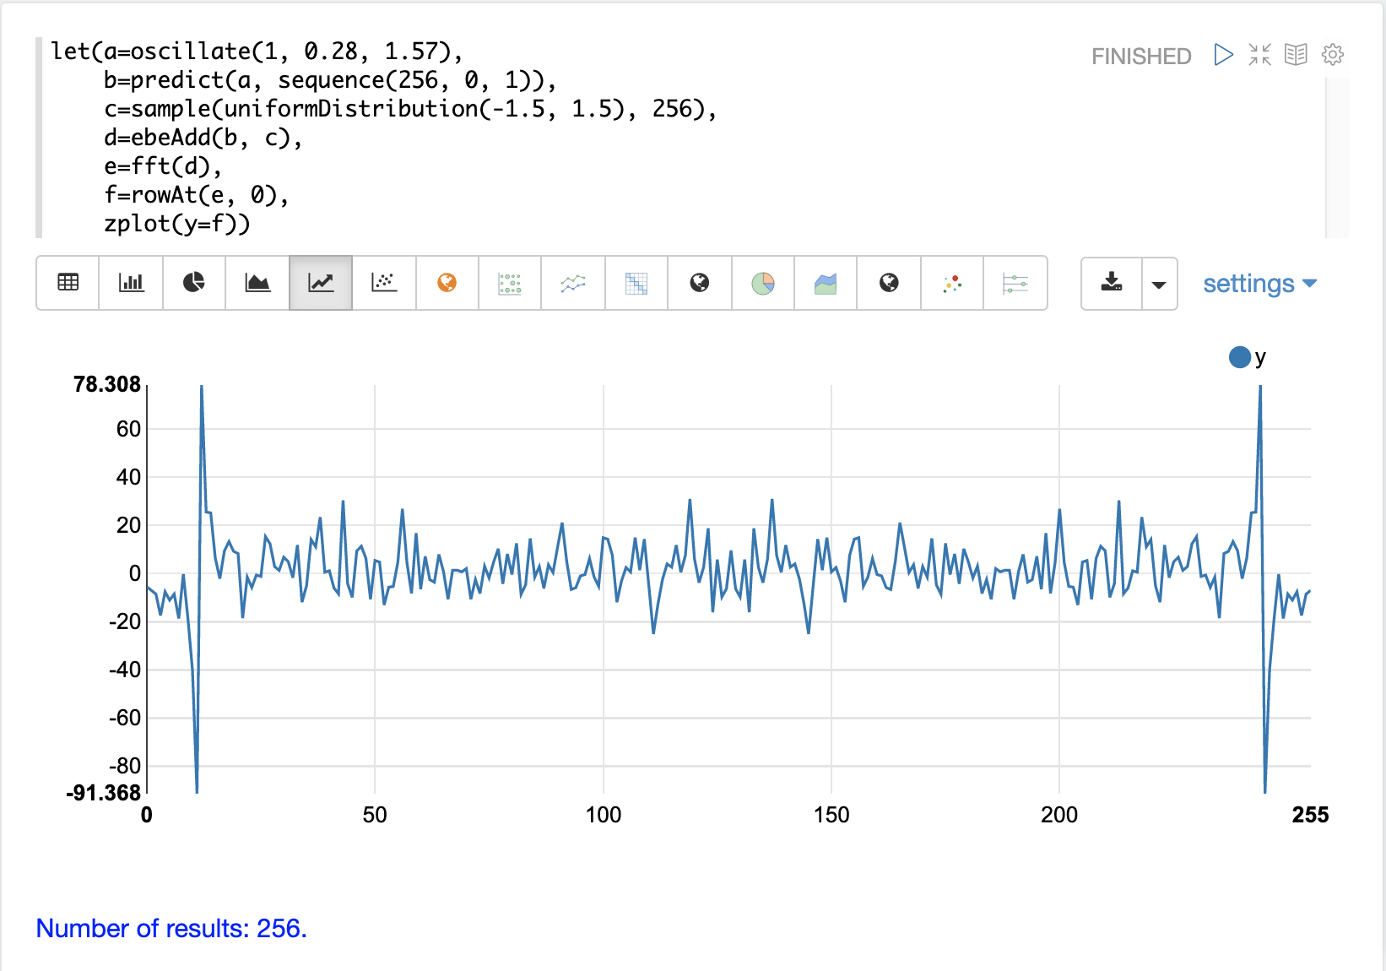Click into the code editor at zplot line
This screenshot has height=971, width=1386.
177,224
